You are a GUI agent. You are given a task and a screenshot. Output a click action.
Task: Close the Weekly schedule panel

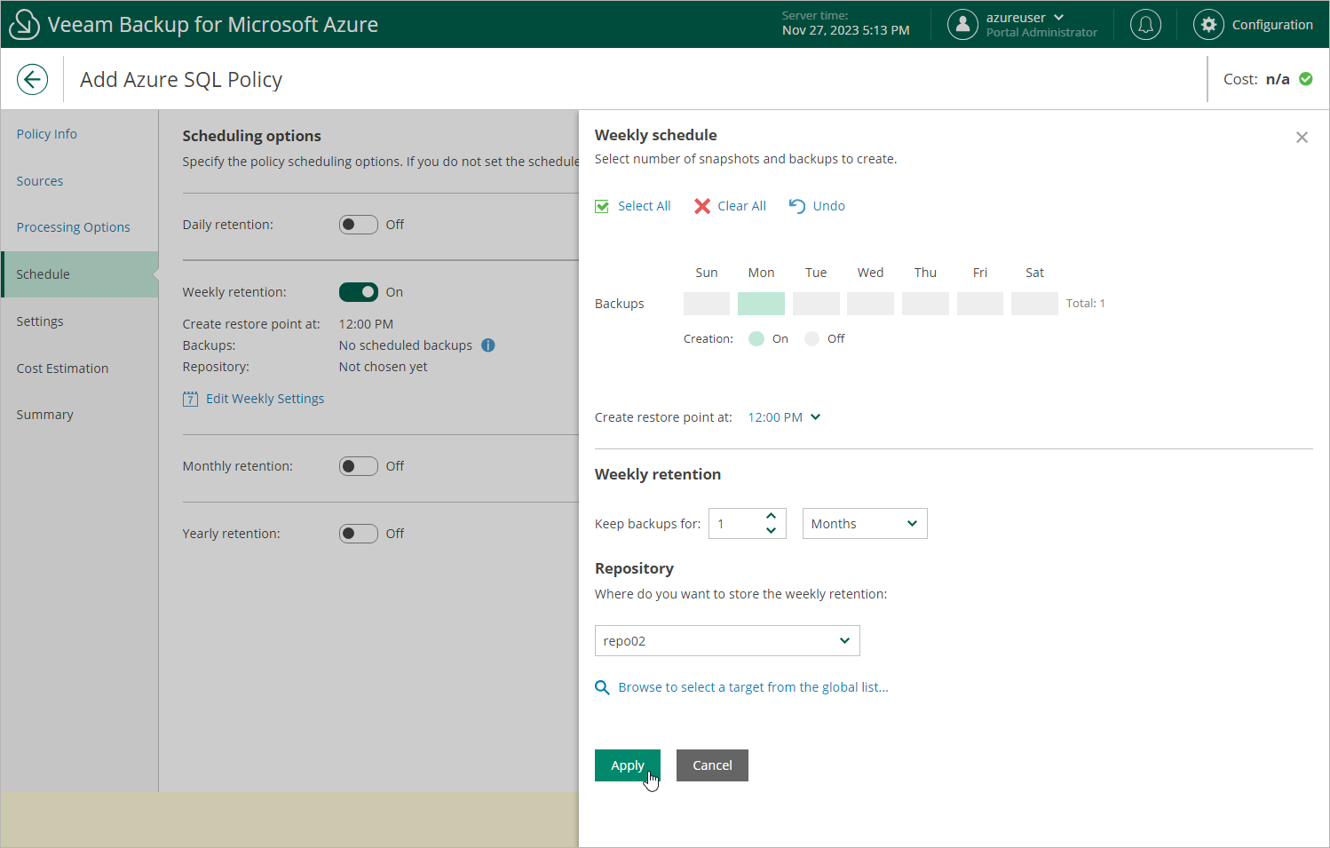click(x=1302, y=138)
